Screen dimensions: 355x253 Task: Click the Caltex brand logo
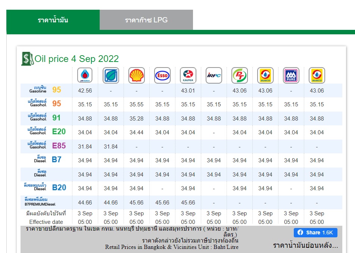188,75
